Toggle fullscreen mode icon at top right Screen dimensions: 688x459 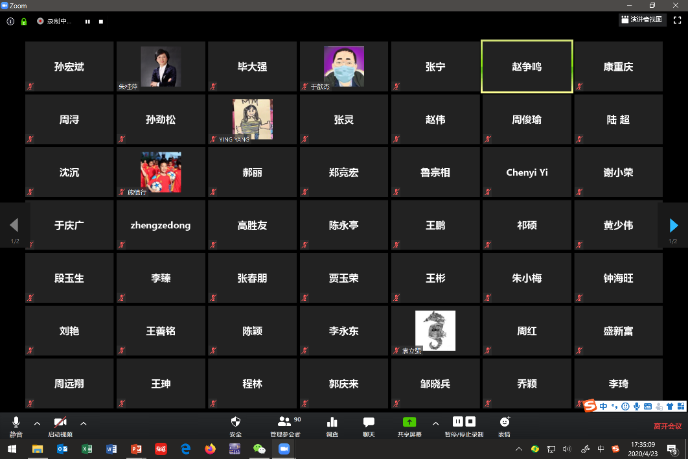point(677,20)
